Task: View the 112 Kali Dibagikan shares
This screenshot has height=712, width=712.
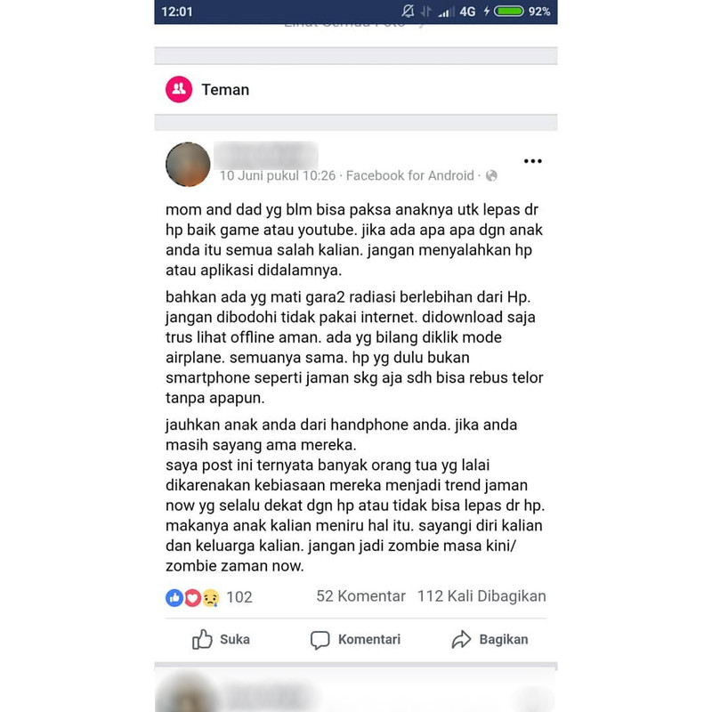Action: (481, 596)
